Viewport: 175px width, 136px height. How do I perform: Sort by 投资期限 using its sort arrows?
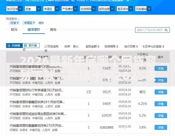(x=117, y=46)
